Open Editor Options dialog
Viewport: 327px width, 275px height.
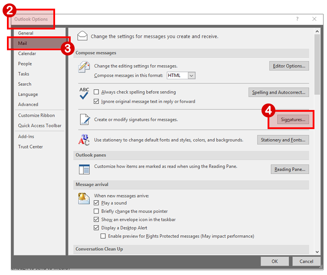(289, 66)
